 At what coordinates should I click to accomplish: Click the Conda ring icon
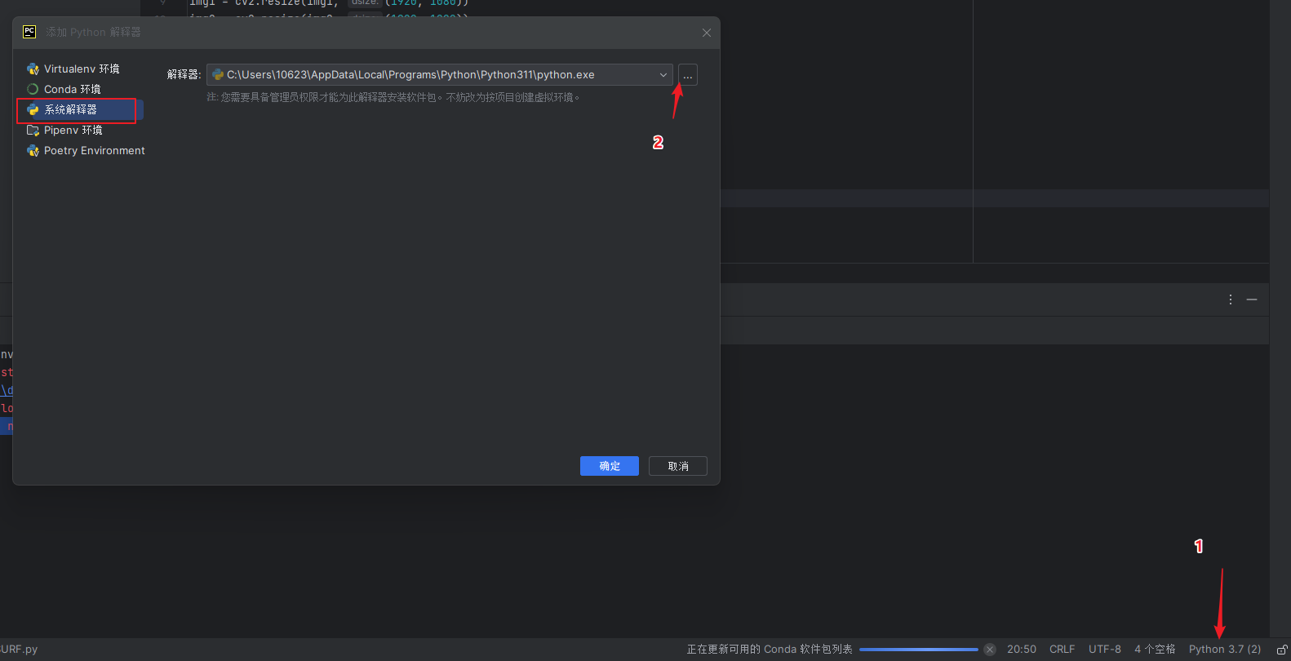point(33,89)
